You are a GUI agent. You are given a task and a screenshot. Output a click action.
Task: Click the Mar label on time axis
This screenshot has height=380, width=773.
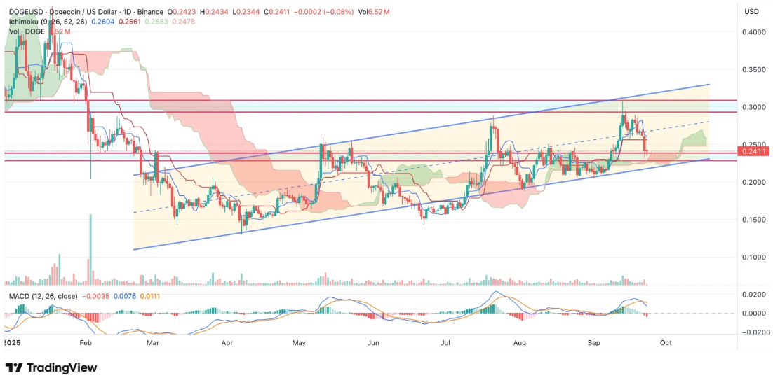pos(154,342)
